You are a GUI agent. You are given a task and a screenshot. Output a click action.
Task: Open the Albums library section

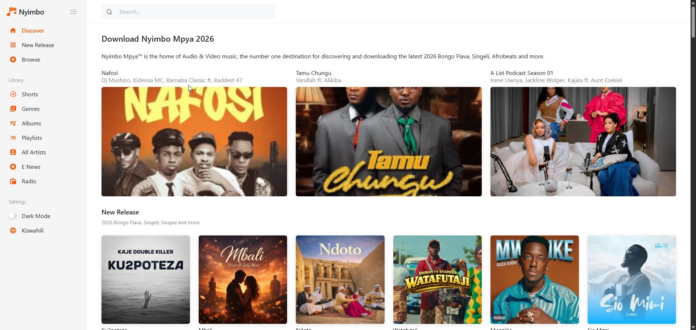[31, 123]
